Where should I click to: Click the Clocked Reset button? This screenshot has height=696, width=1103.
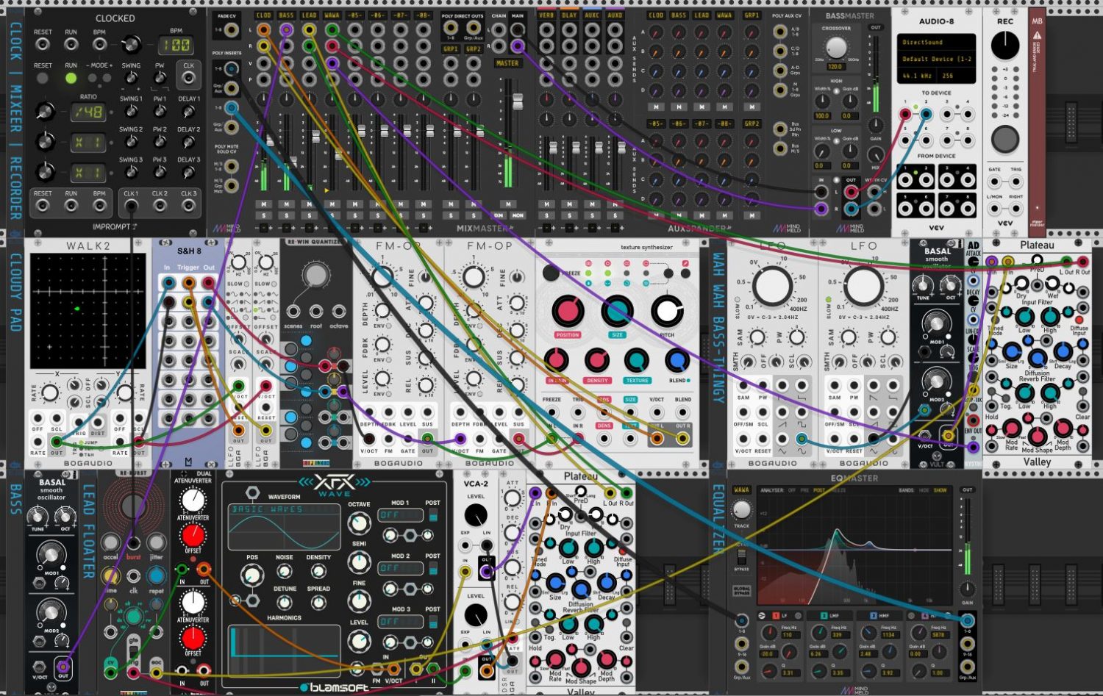tap(43, 78)
